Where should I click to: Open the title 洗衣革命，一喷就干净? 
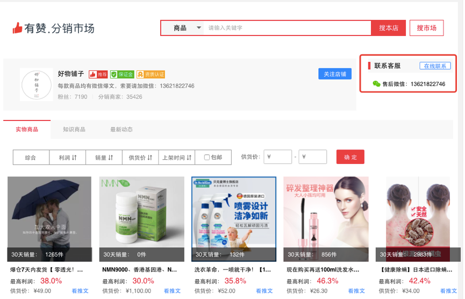click(x=232, y=270)
